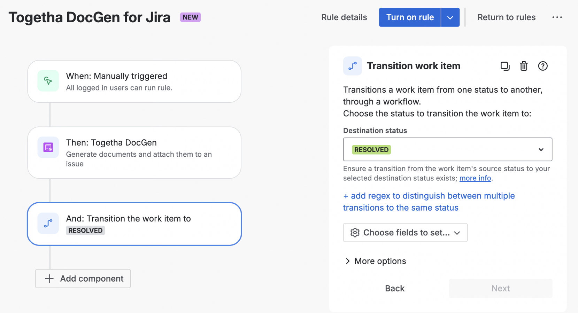
Task: Click the Togetha DocGen for Jira title
Action: pyautogui.click(x=90, y=17)
